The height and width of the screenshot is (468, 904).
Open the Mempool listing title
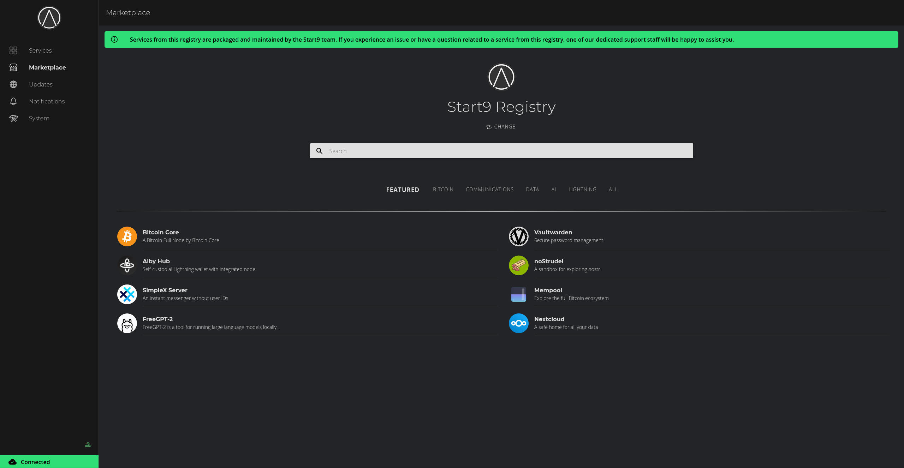548,290
